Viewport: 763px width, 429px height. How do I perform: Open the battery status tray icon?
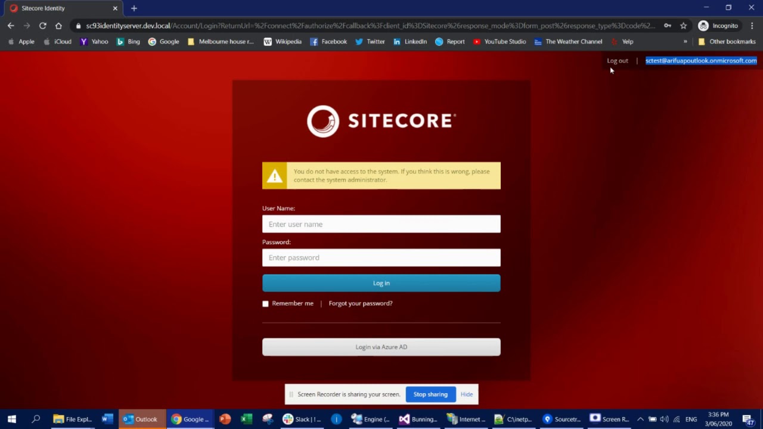point(652,419)
